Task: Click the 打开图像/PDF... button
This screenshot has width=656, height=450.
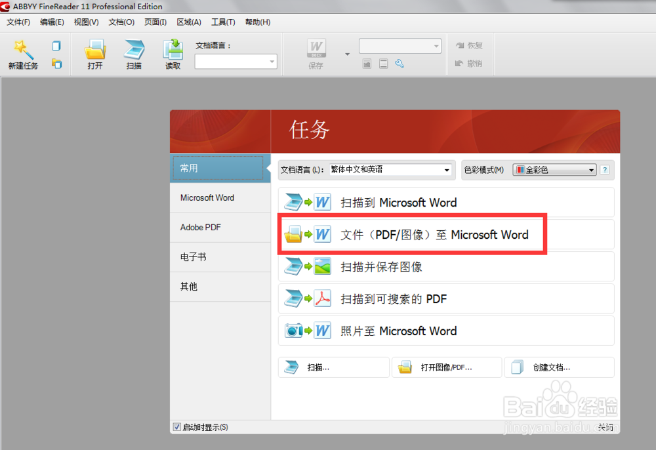Action: (447, 367)
